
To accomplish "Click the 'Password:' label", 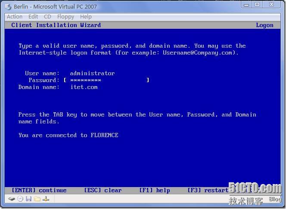I will 44,80.
